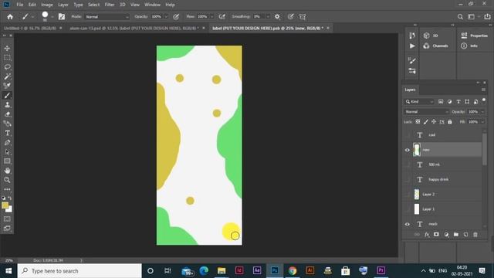The image size is (494, 278).
Task: Click the foreground yellow color swatch
Action: click(x=5, y=205)
